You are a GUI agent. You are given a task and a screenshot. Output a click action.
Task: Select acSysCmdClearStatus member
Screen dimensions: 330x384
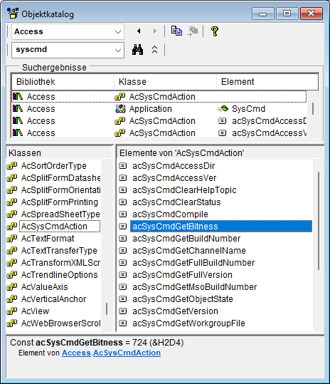pos(176,202)
